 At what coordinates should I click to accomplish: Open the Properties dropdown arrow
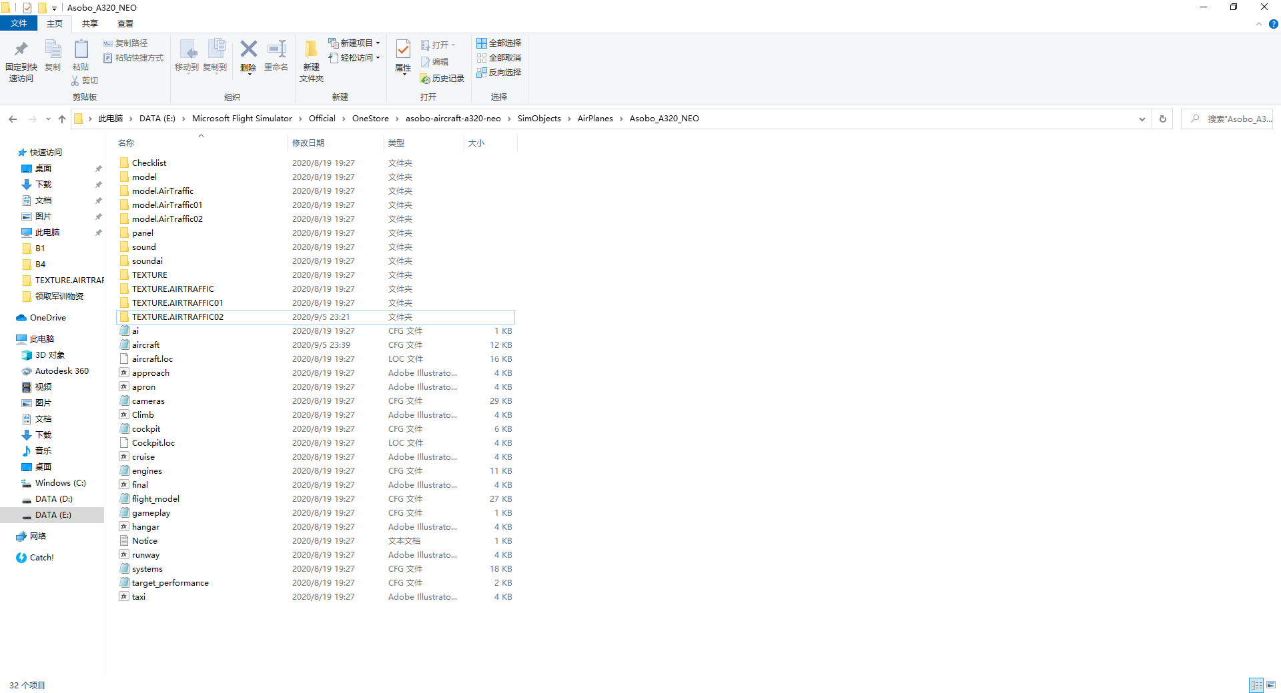[x=403, y=75]
